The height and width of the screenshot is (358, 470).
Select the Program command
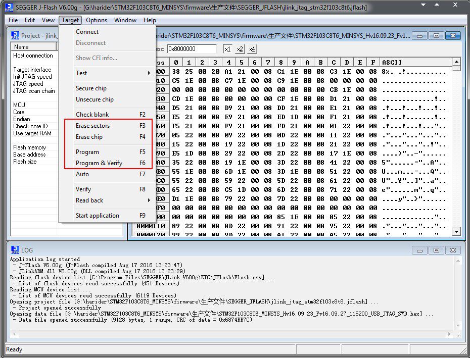[x=107, y=152]
